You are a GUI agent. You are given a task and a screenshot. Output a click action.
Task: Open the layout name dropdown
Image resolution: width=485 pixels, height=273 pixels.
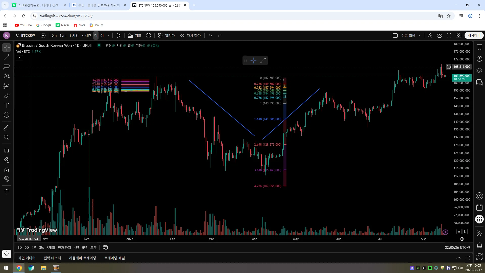pyautogui.click(x=420, y=35)
